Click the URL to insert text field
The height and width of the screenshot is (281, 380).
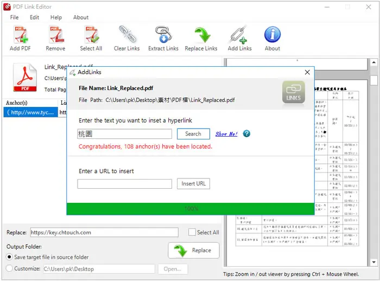click(124, 184)
